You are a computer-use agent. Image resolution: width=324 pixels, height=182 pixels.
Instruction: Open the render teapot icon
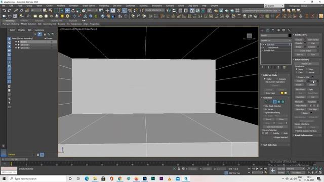227,10
